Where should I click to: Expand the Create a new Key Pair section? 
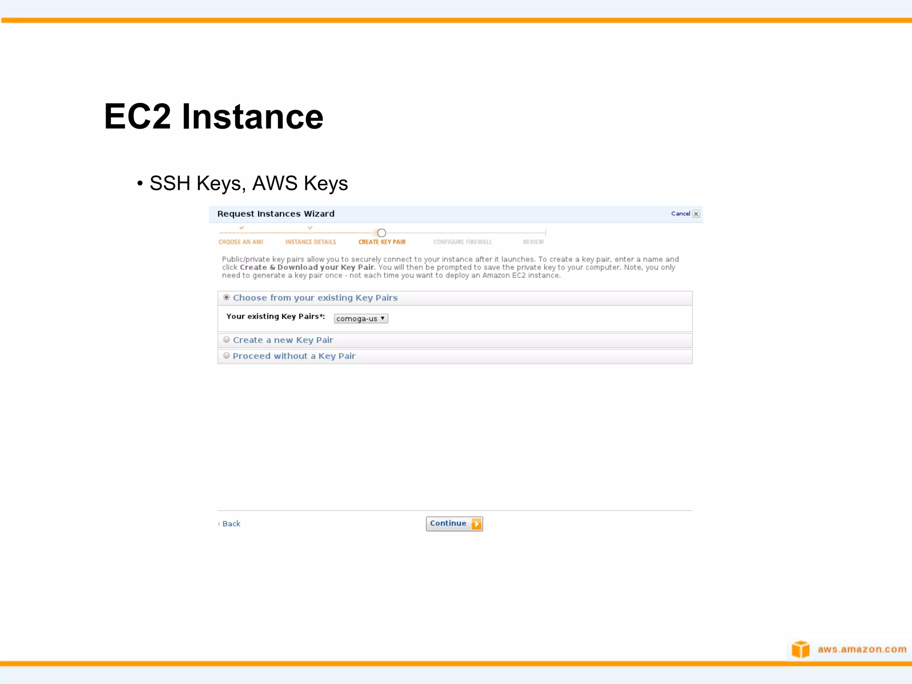pyautogui.click(x=283, y=340)
